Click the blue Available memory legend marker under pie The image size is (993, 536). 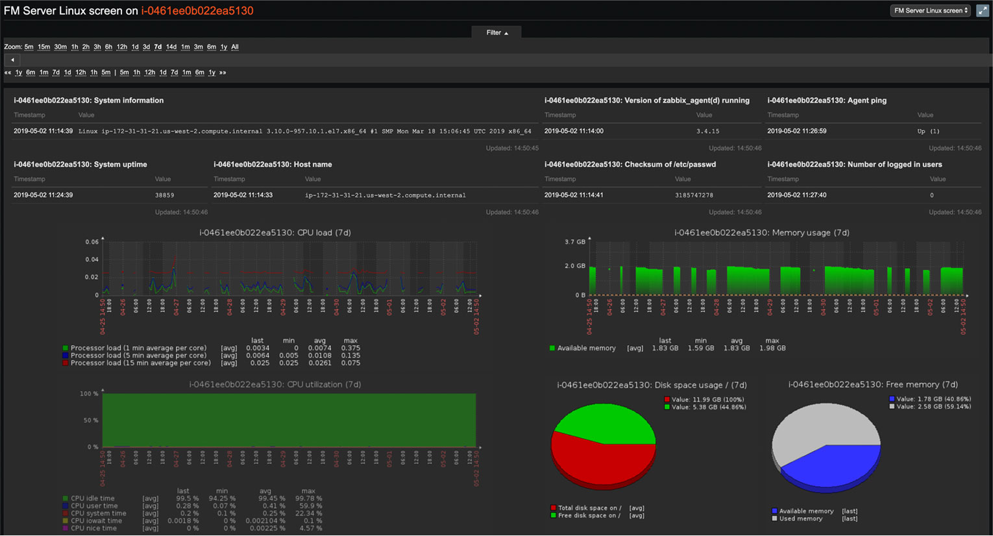(774, 511)
